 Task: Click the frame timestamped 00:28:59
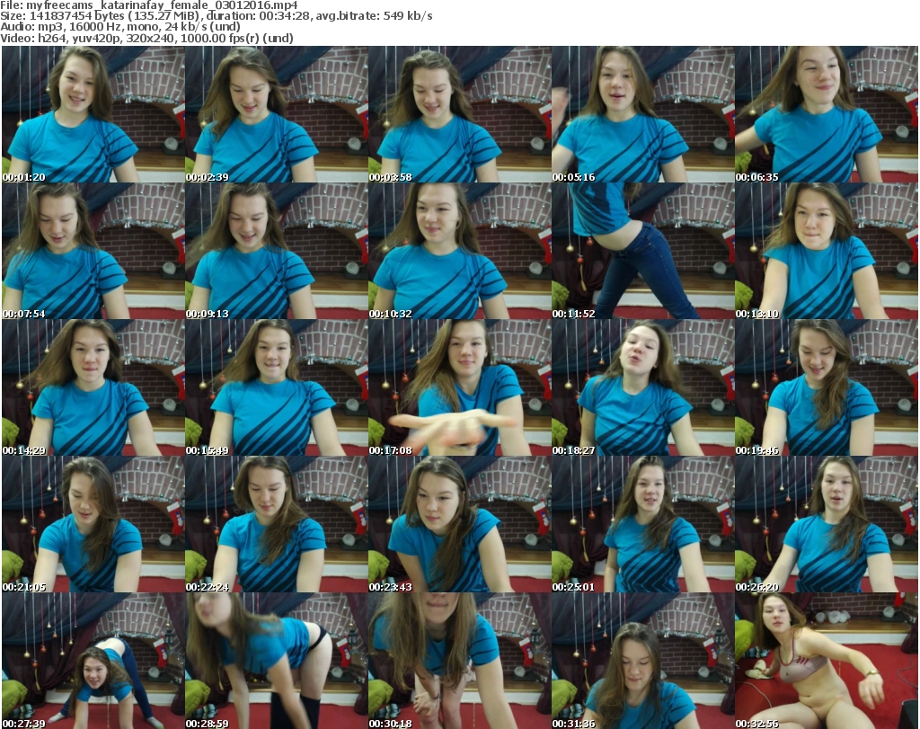[x=277, y=661]
